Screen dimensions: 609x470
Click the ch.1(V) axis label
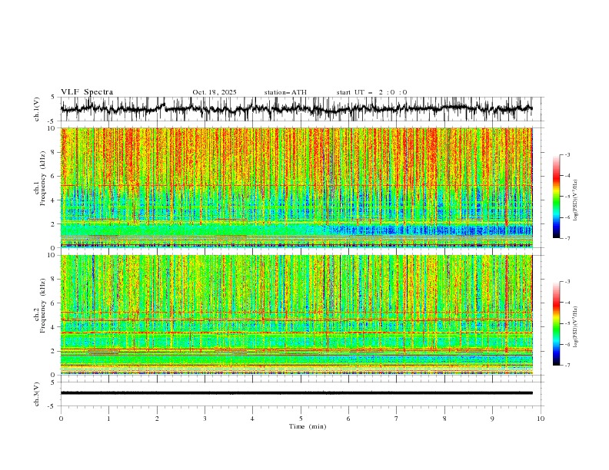(37, 109)
